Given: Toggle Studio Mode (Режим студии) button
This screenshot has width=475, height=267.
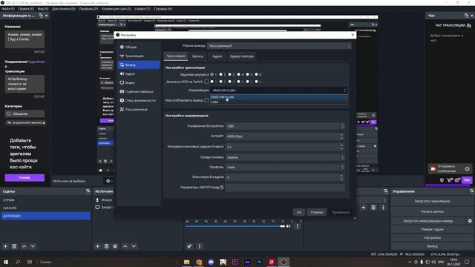Looking at the screenshot, I should 432,229.
